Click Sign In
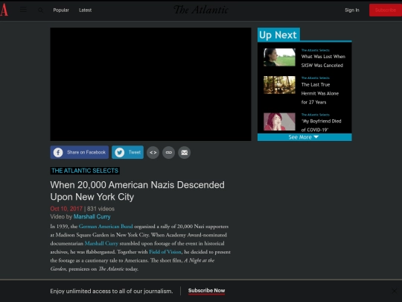The image size is (402, 302). click(351, 10)
